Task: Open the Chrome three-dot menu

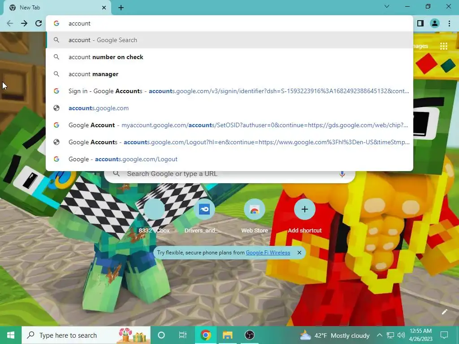Action: click(449, 23)
